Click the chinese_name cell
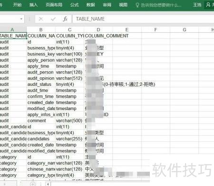The image size is (214, 186). (41, 169)
